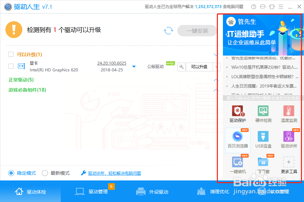
Task: Switch to 外设驱动 tab
Action: [x=152, y=191]
